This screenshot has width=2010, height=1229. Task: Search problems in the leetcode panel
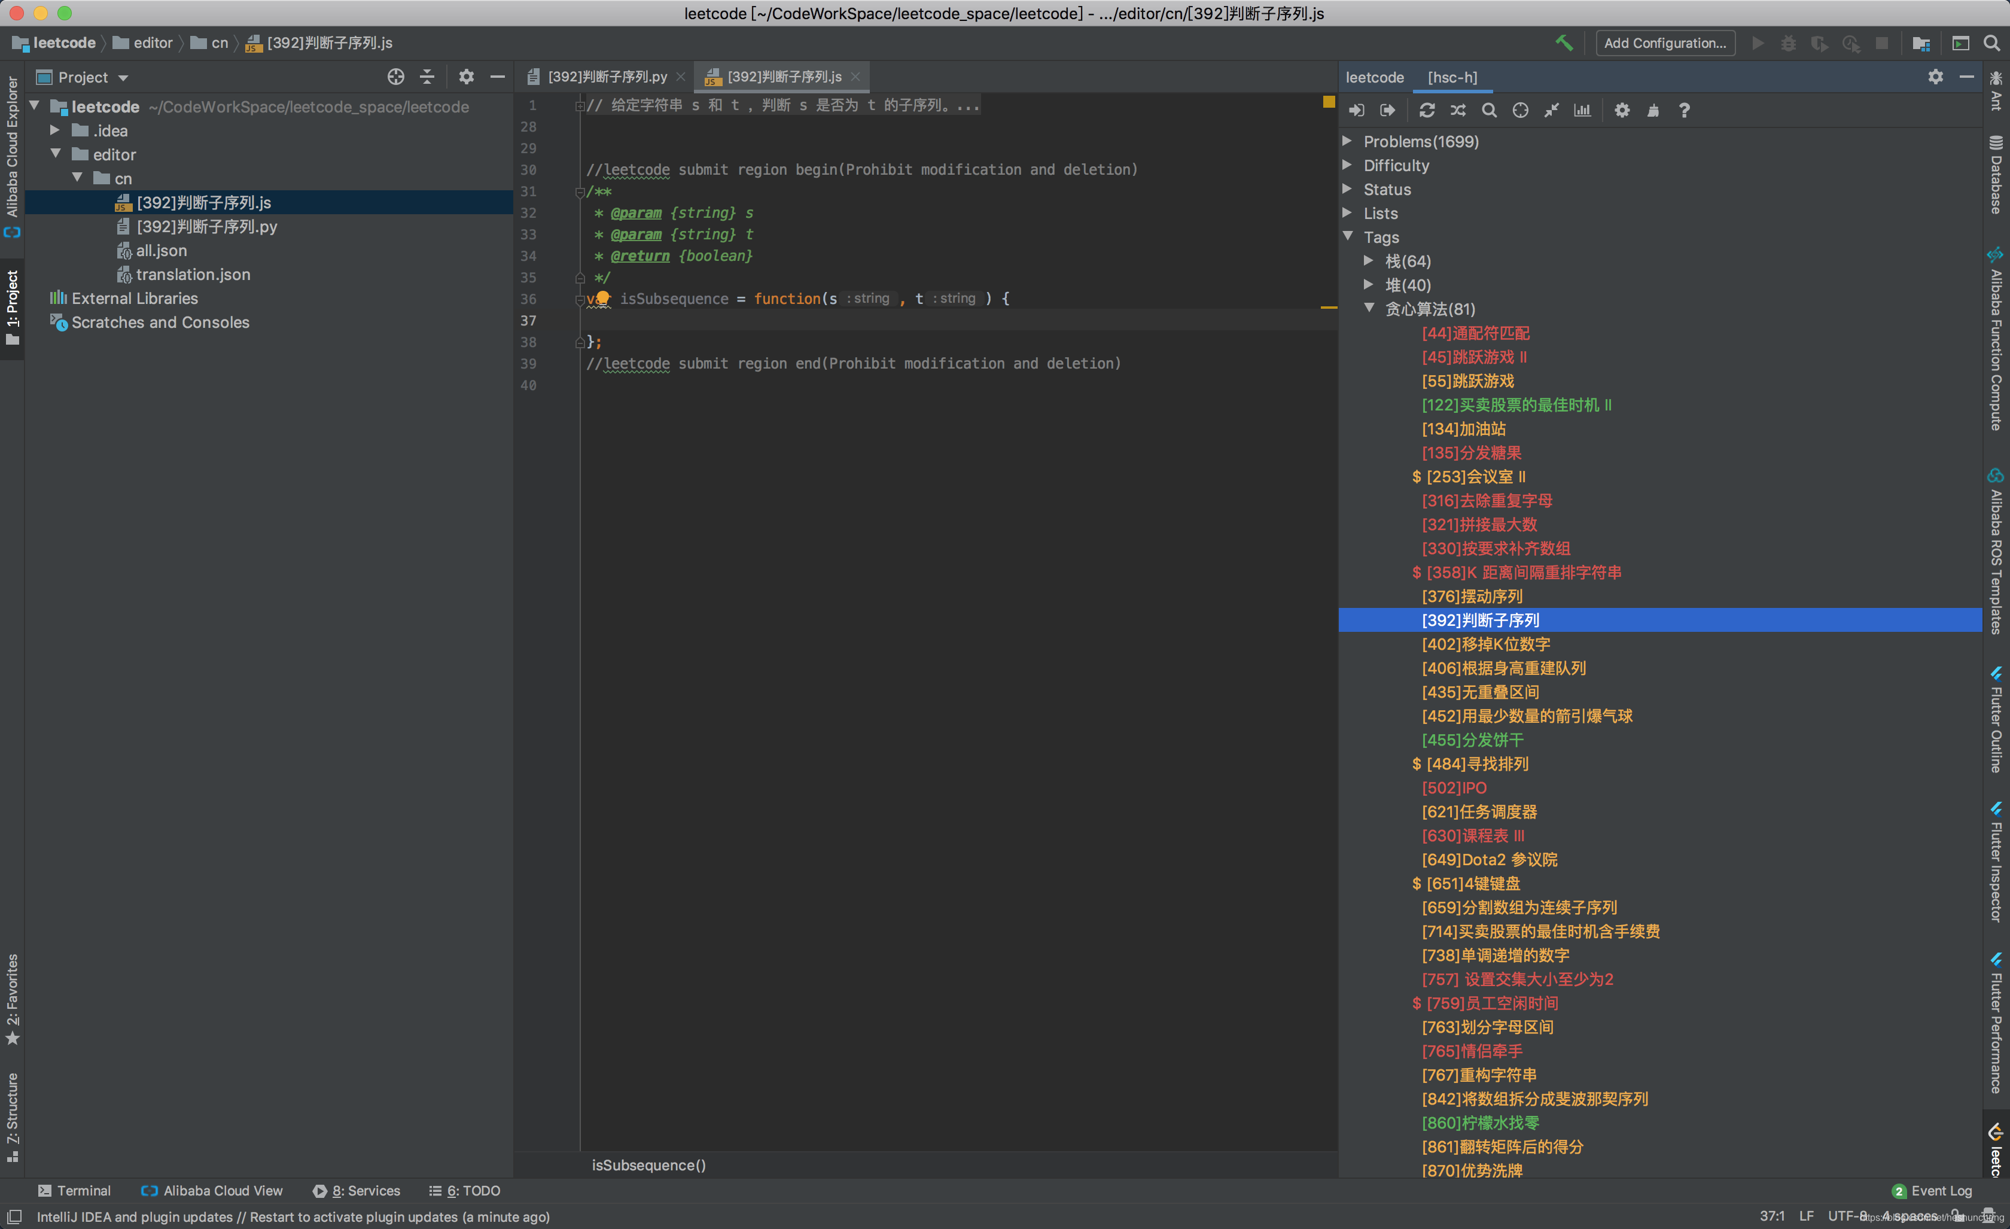click(1489, 110)
